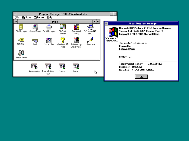This screenshot has width=189, height=141.
Task: Open the Main group's control-menu box
Action: pos(16,21)
